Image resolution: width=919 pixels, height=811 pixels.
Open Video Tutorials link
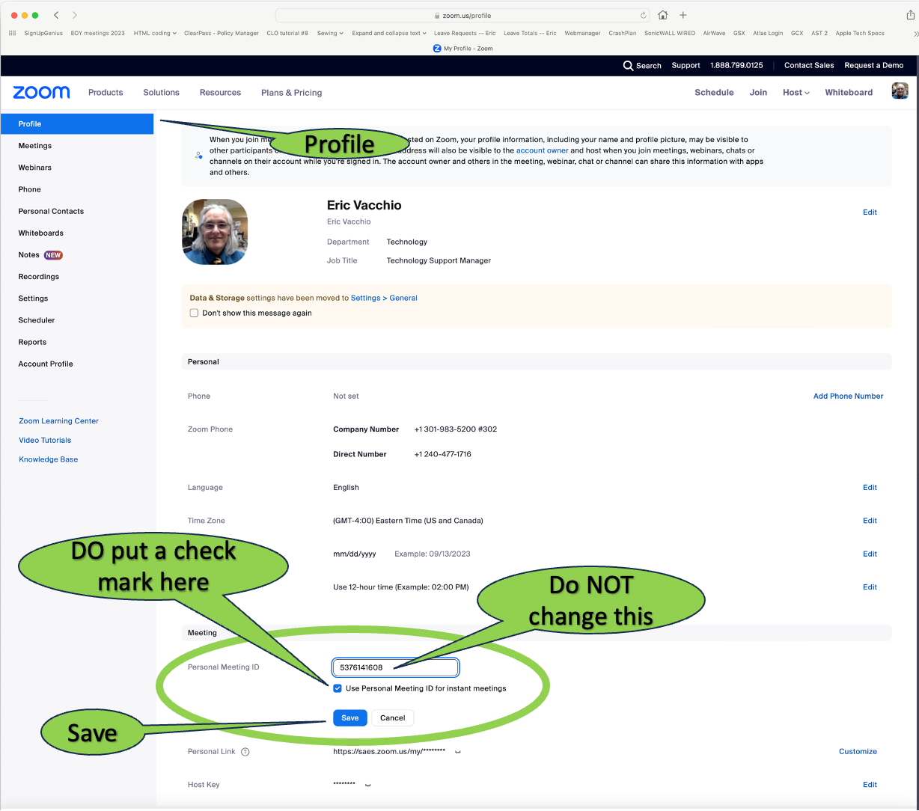[45, 441]
